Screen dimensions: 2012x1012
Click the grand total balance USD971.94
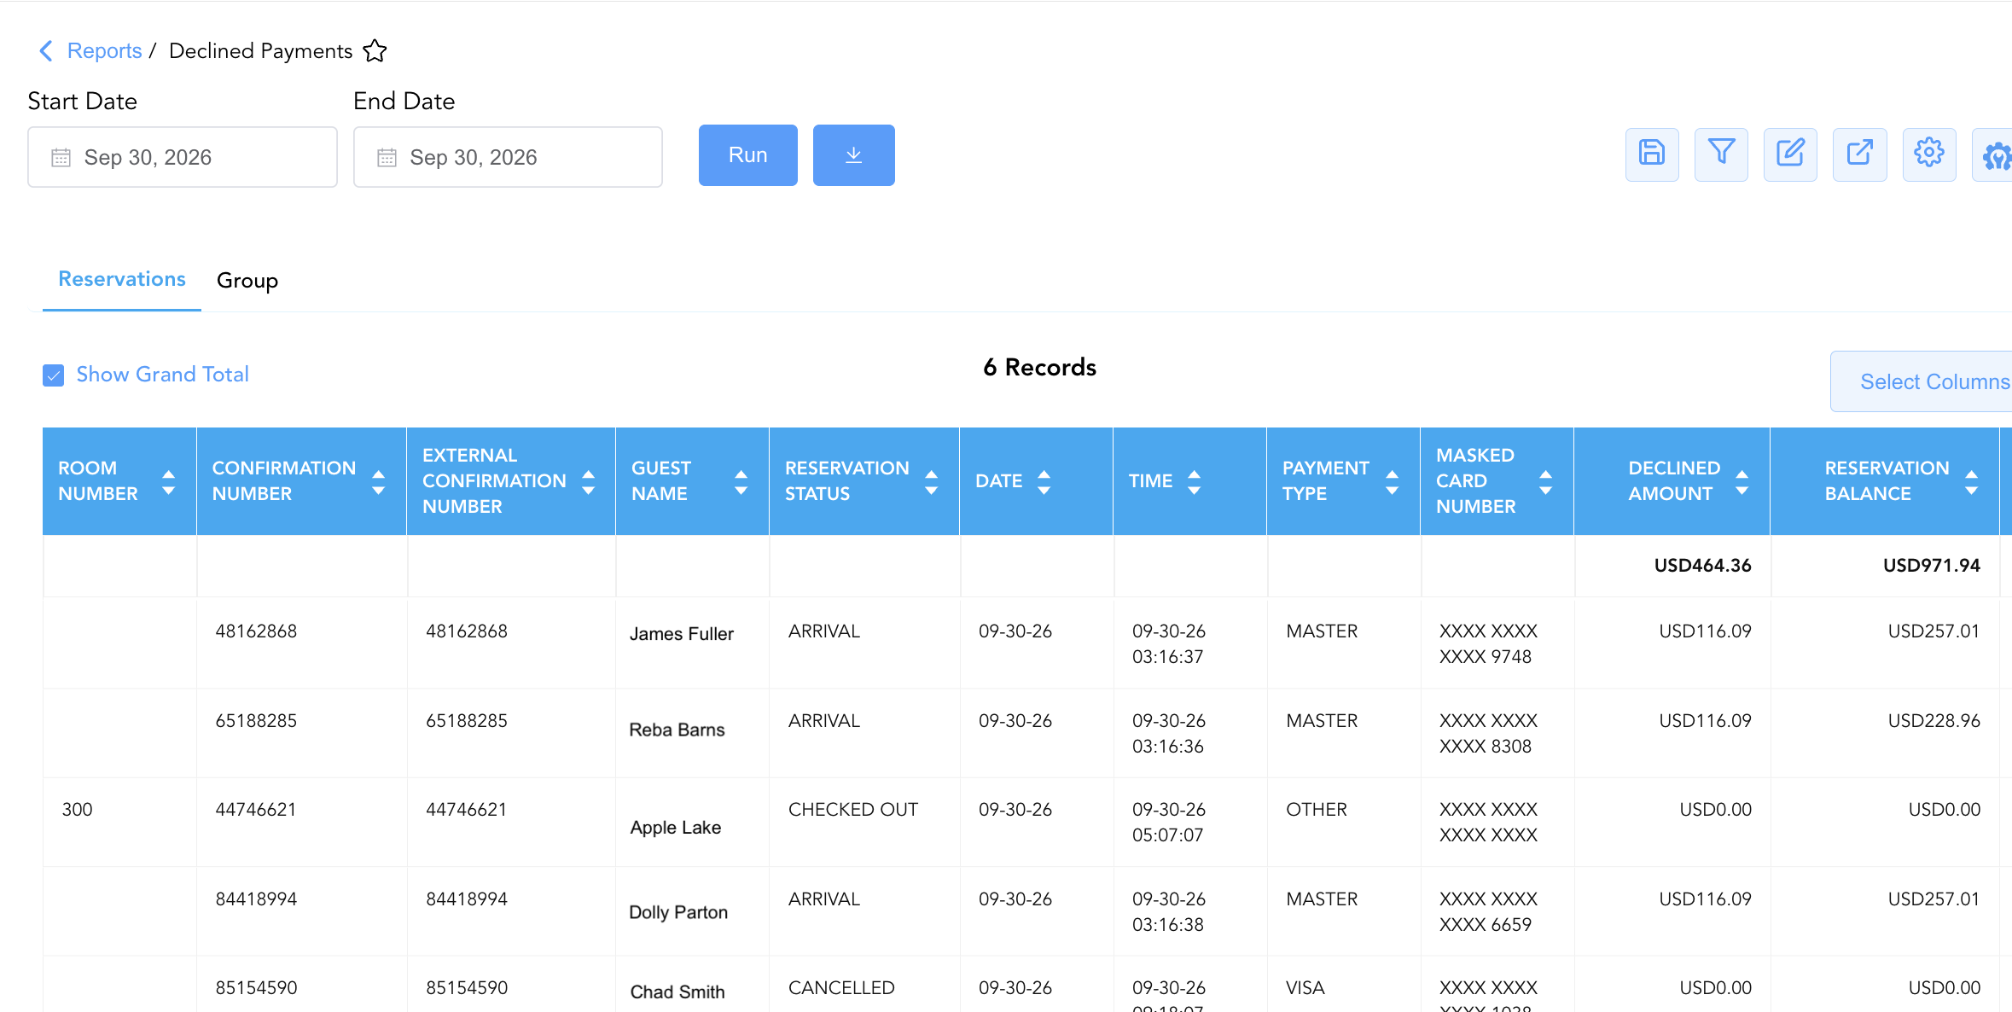[1932, 566]
